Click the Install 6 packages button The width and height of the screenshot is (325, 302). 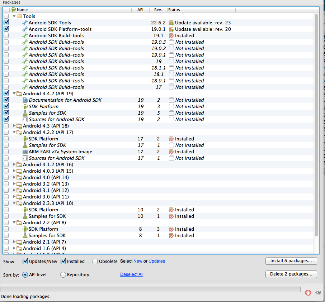point(291,261)
